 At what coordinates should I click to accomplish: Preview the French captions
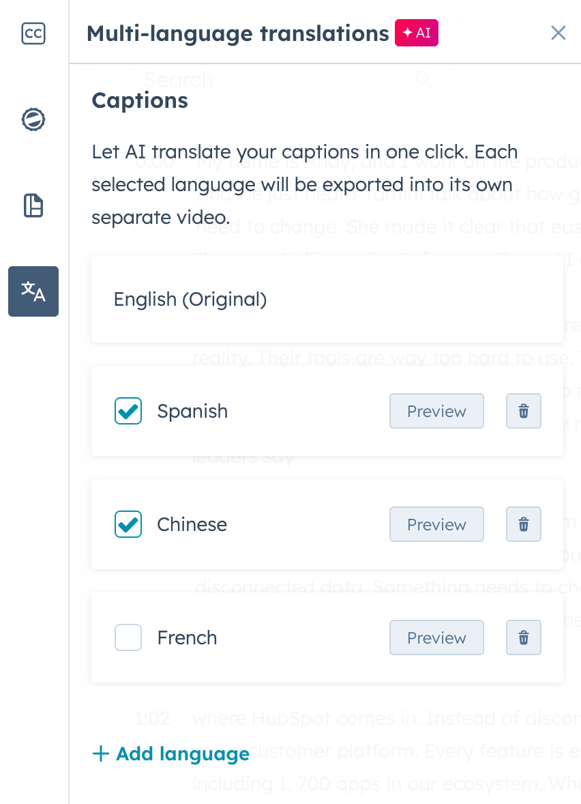point(436,637)
